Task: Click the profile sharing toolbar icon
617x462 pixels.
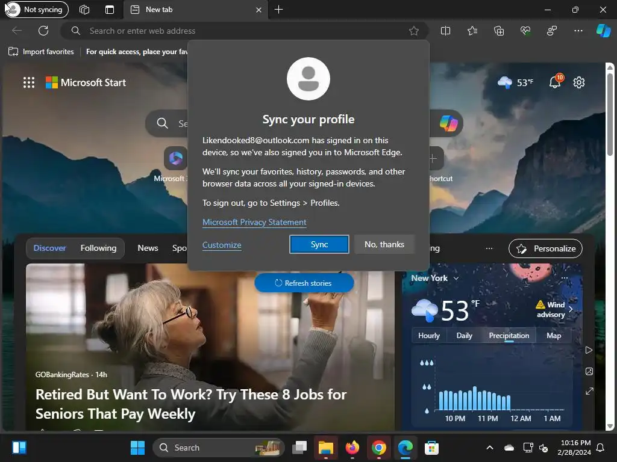Action: click(552, 31)
